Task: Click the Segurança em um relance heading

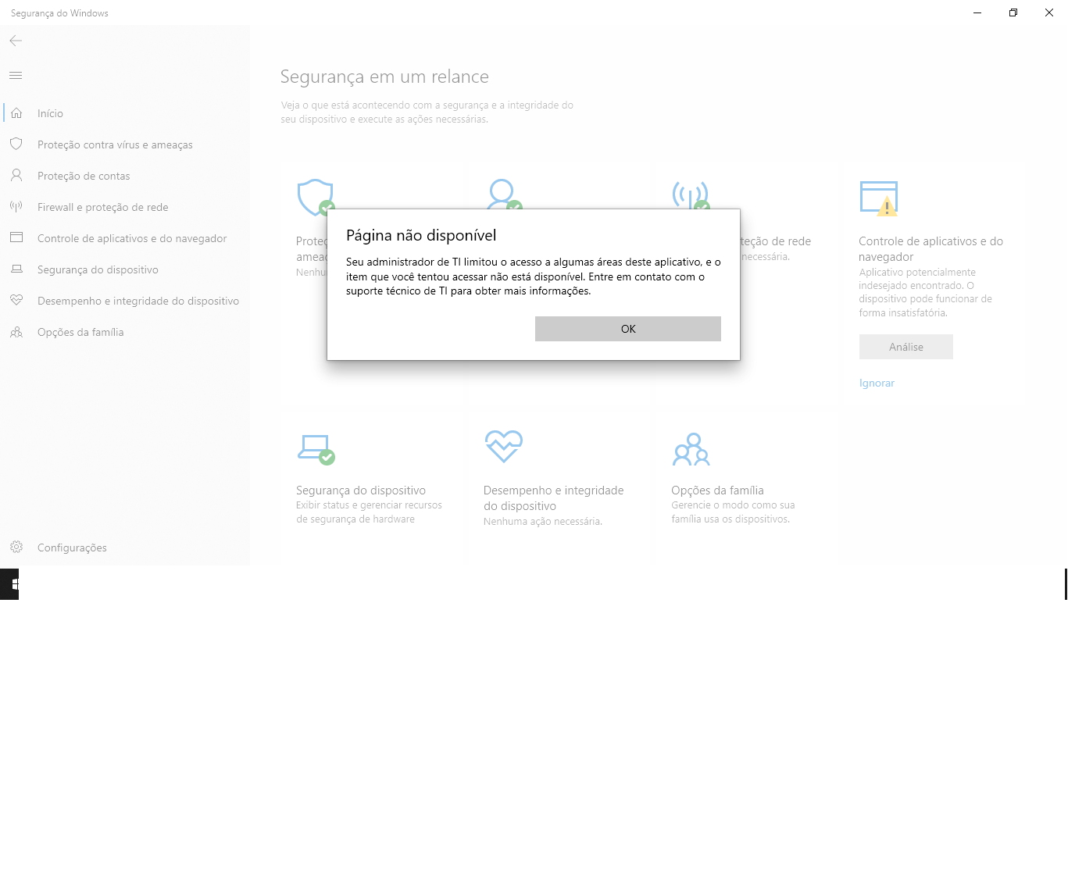Action: (384, 77)
